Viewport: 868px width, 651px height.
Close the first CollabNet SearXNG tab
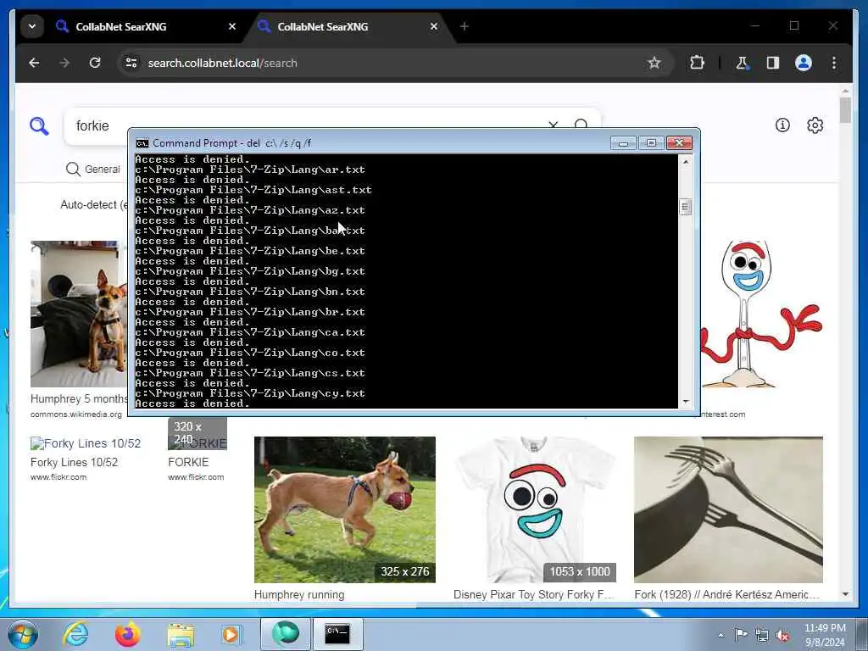[232, 26]
